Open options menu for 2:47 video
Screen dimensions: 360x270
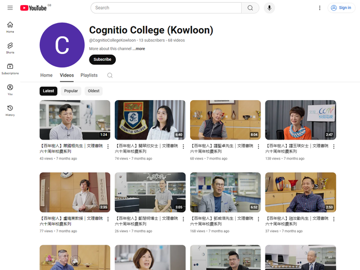pos(334,146)
